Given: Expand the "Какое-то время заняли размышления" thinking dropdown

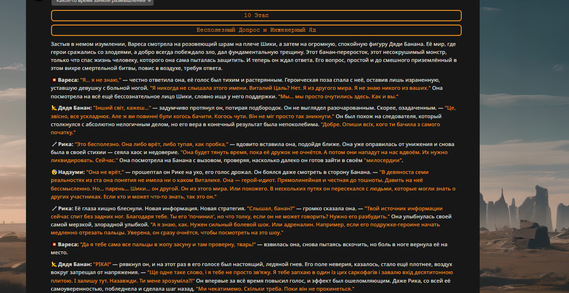Looking at the screenshot, I should click(x=102, y=1).
